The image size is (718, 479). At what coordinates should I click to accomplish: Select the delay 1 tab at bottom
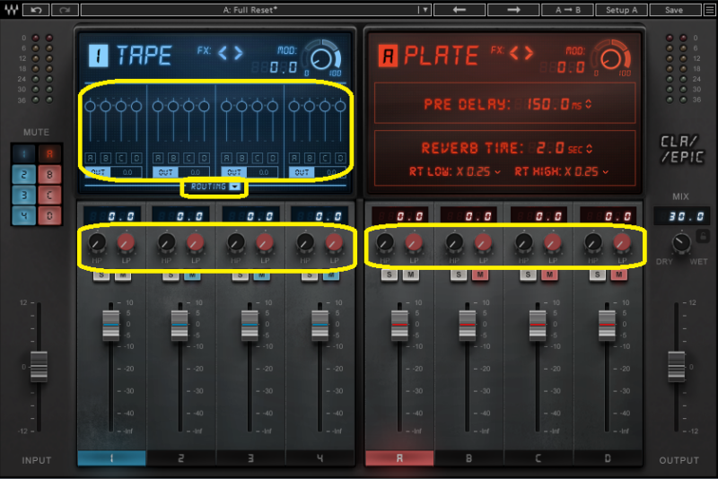(111, 458)
